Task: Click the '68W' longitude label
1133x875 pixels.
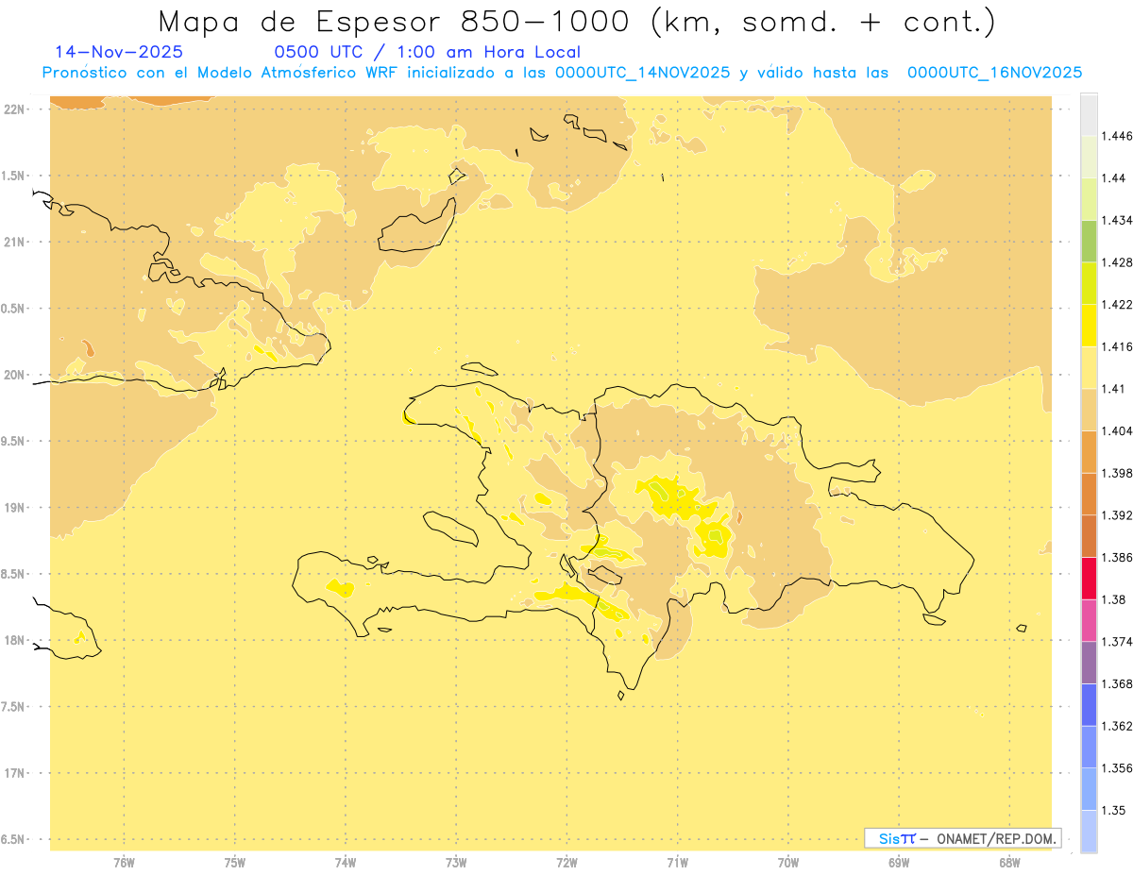Action: click(x=1009, y=863)
